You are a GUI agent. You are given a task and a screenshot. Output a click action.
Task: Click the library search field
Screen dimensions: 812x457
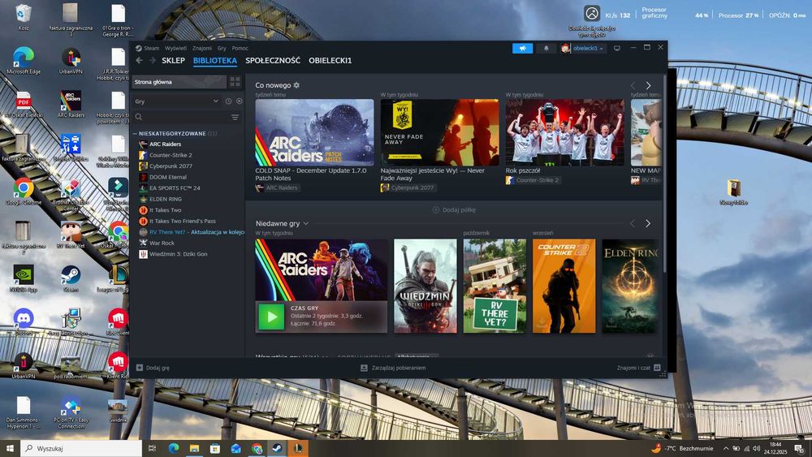(x=181, y=118)
